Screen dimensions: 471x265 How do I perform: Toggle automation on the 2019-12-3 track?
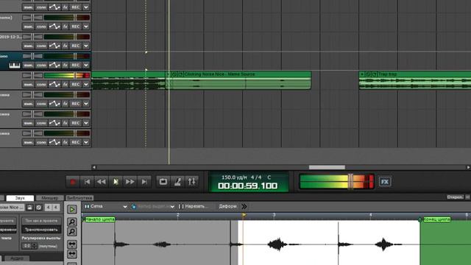coord(54,46)
